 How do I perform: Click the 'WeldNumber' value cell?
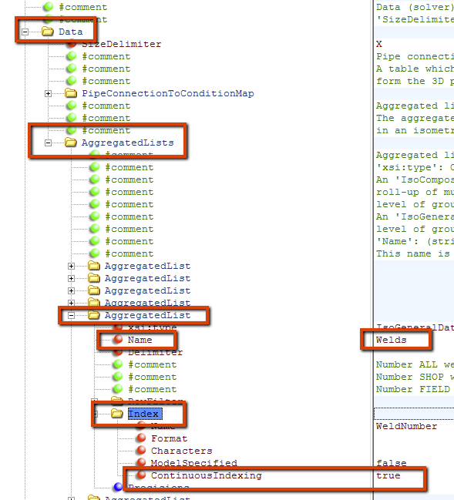click(x=406, y=426)
